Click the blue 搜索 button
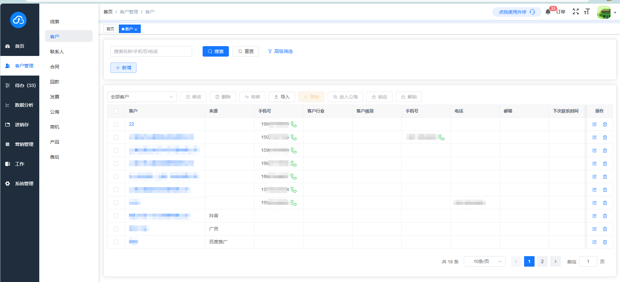620x282 pixels. 215,51
